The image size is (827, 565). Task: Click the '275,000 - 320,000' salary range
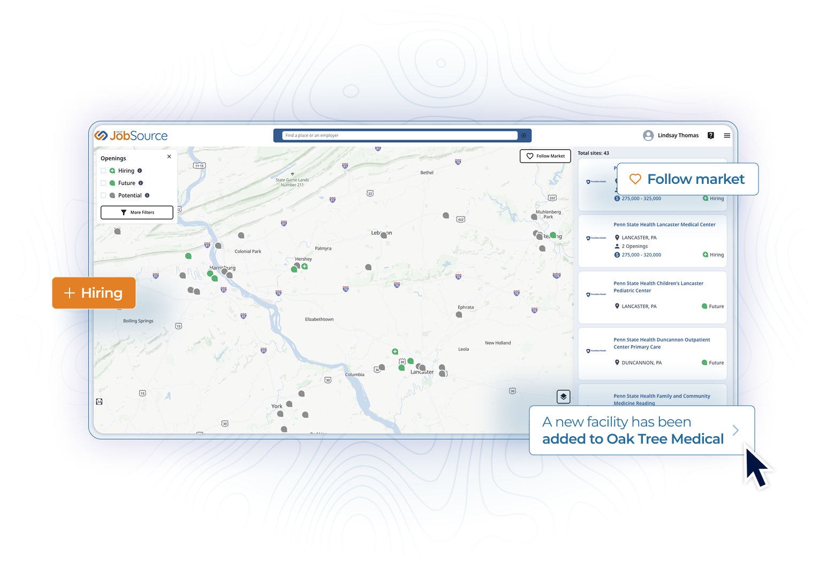click(641, 255)
